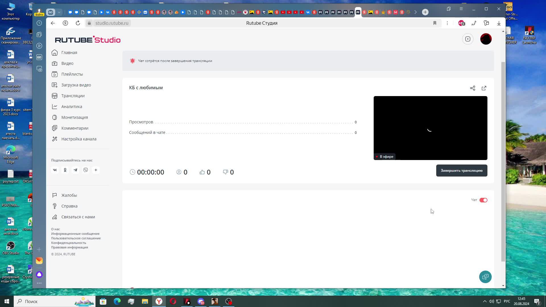Click the share stream icon

473,88
